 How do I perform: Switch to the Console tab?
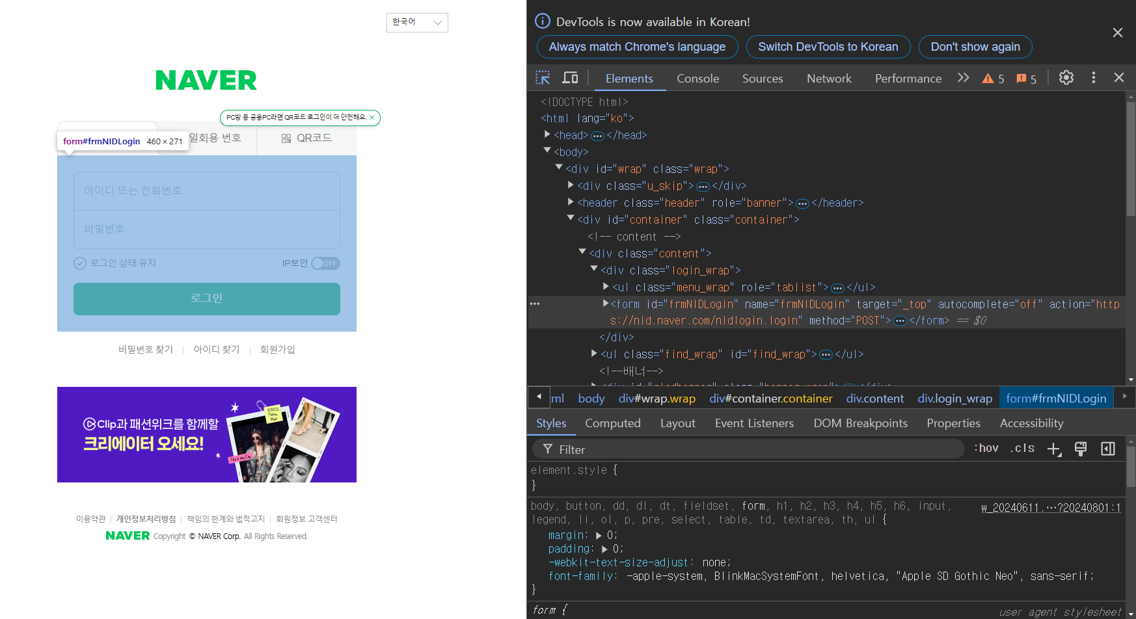697,79
